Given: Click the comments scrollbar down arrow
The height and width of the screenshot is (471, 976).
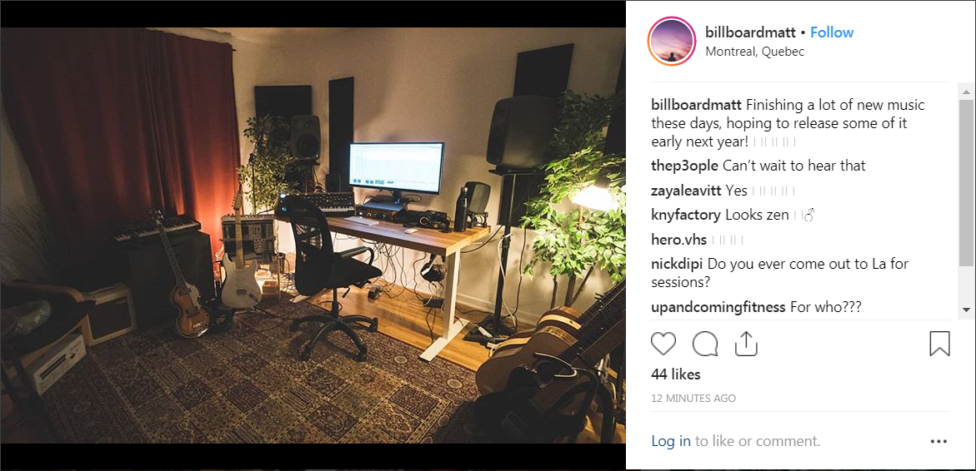Looking at the screenshot, I should pyautogui.click(x=966, y=309).
